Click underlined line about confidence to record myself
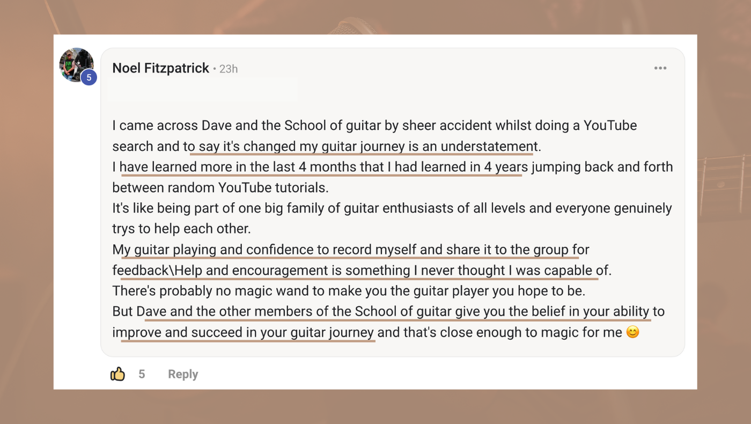This screenshot has height=424, width=751. [351, 250]
